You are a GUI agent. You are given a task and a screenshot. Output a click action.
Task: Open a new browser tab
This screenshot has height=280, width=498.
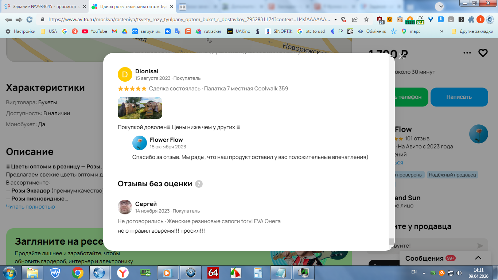pyautogui.click(x=183, y=7)
